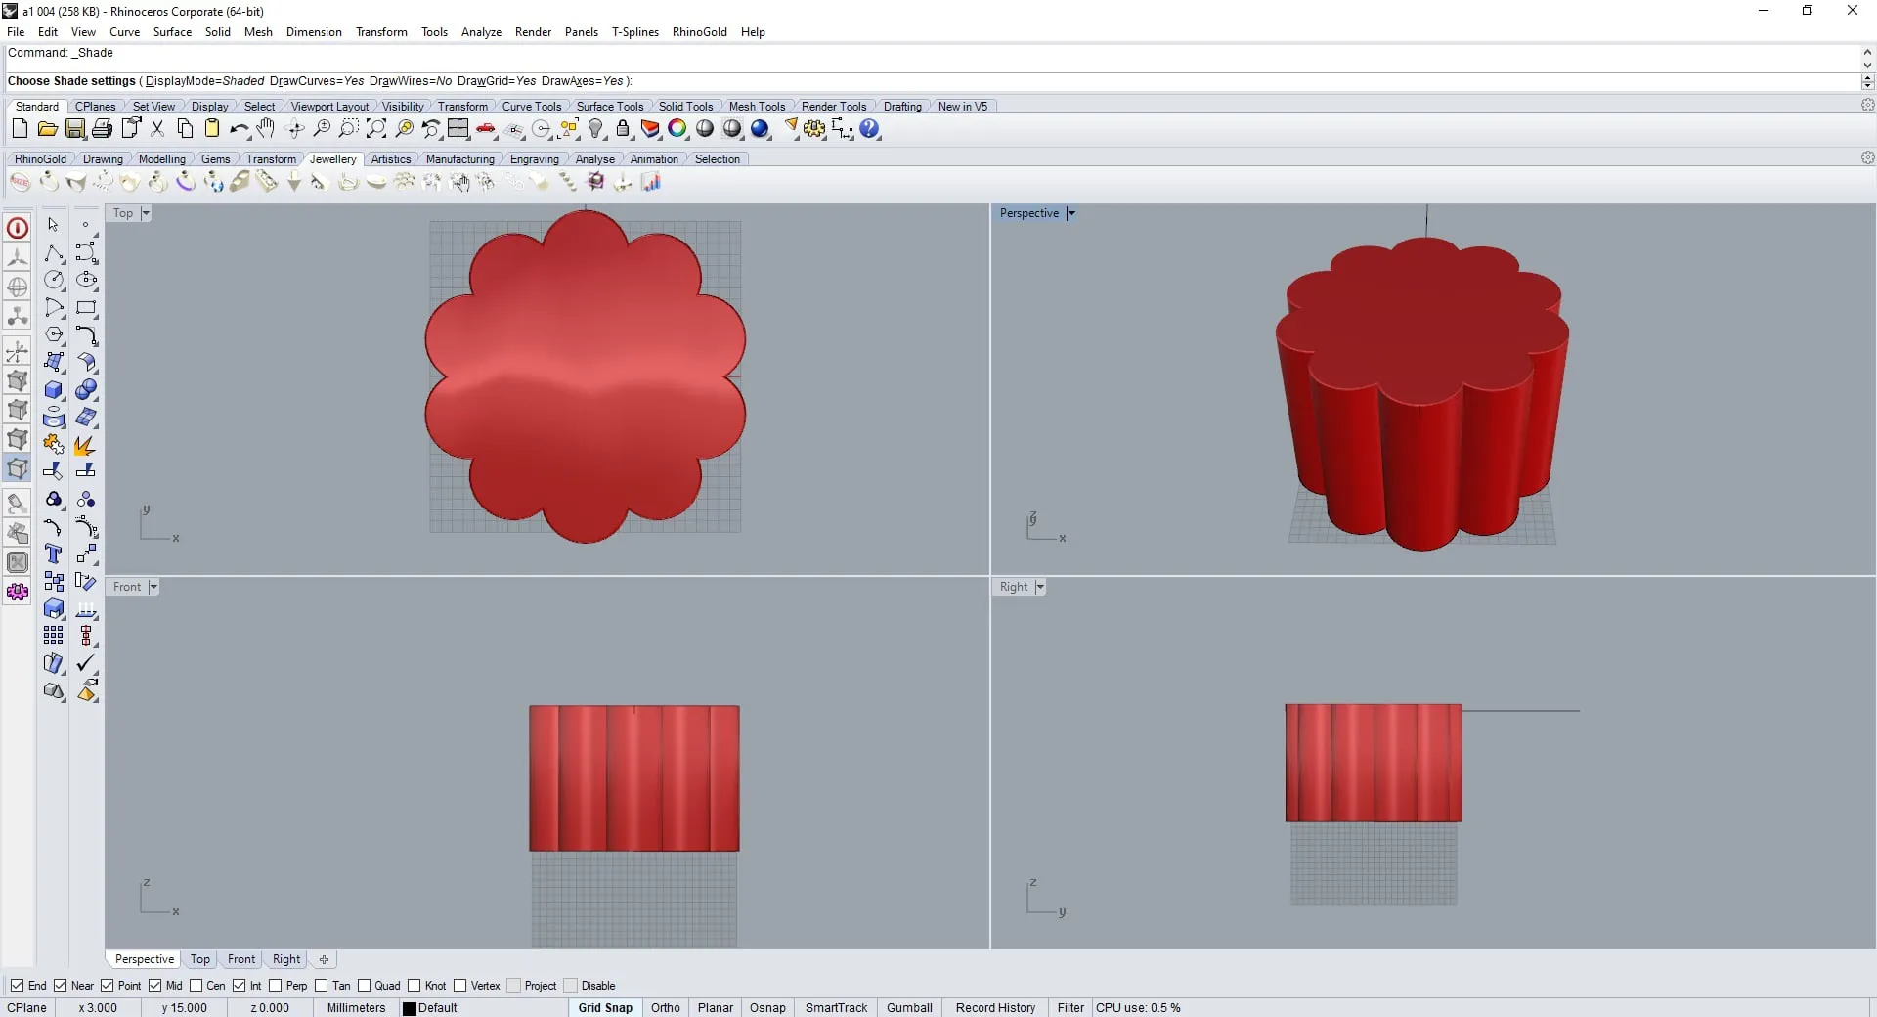Save the model with the floppy icon
The height and width of the screenshot is (1017, 1877).
click(x=74, y=128)
